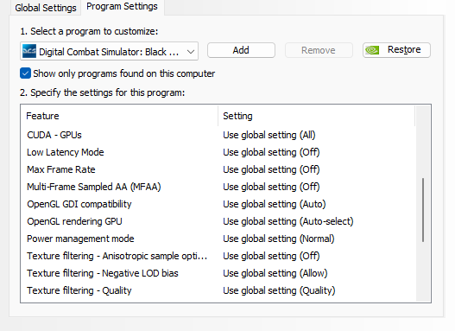Switch to the Global Settings tab
455x331 pixels.
(x=46, y=8)
